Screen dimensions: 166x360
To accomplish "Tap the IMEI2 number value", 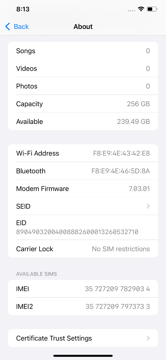I will point(118,307).
